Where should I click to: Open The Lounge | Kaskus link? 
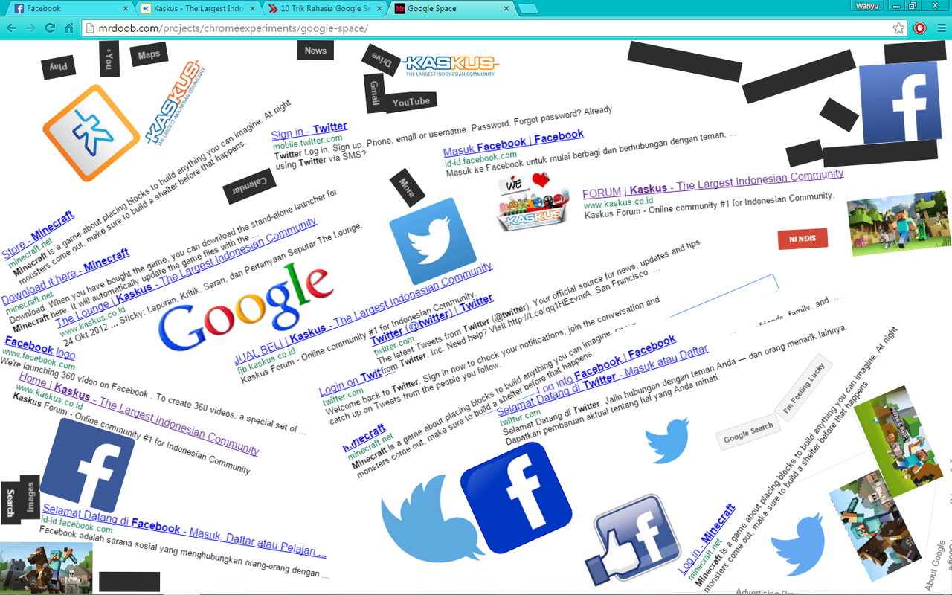[187, 274]
